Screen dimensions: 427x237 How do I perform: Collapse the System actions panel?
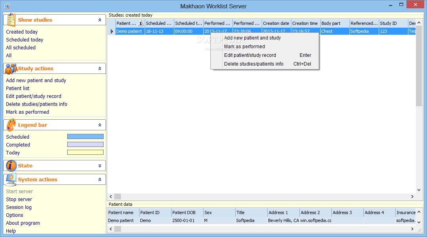[x=100, y=180]
